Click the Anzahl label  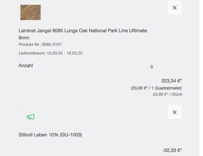click(26, 65)
